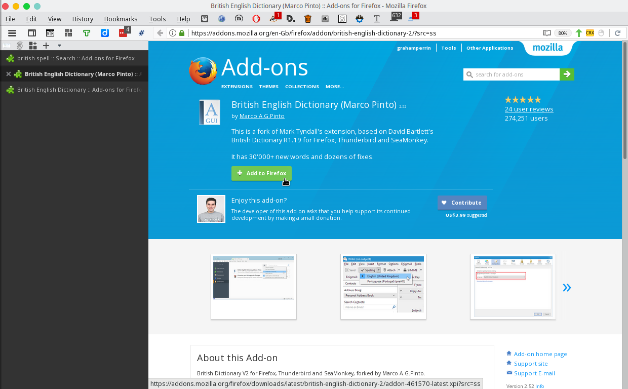
Task: Reset the 80% zoom level indicator
Action: [x=562, y=33]
